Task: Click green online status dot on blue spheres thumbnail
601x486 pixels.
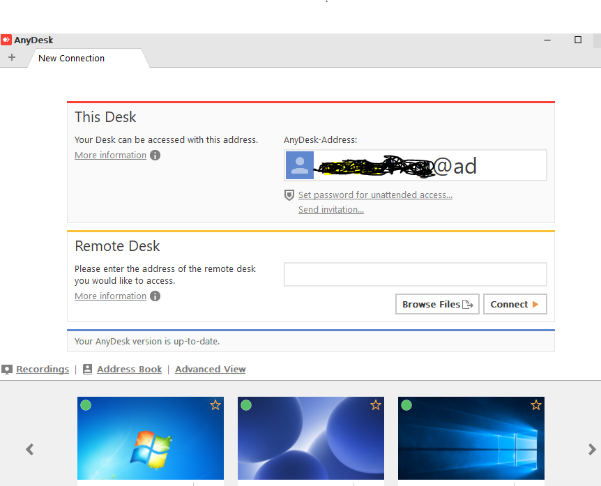Action: coord(246,405)
